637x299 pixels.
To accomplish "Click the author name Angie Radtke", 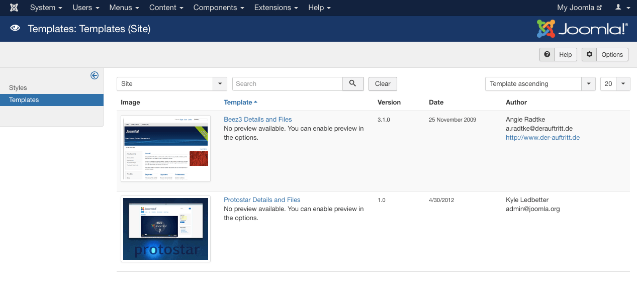I will point(525,120).
